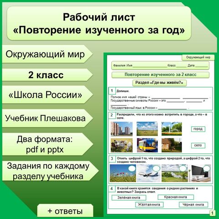This screenshot has height=219, width=219.
Task: Click the trolleybus photo
Action: tap(147, 145)
